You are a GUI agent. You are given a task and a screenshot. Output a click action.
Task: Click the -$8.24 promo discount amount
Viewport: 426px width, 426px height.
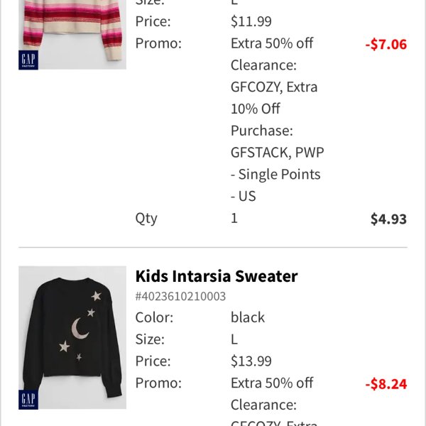coord(386,384)
